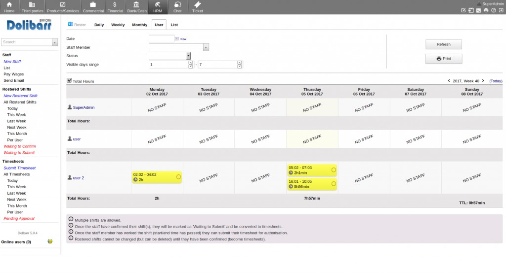Open Financial dollar icon
This screenshot has height=273, width=506.
[115, 4]
